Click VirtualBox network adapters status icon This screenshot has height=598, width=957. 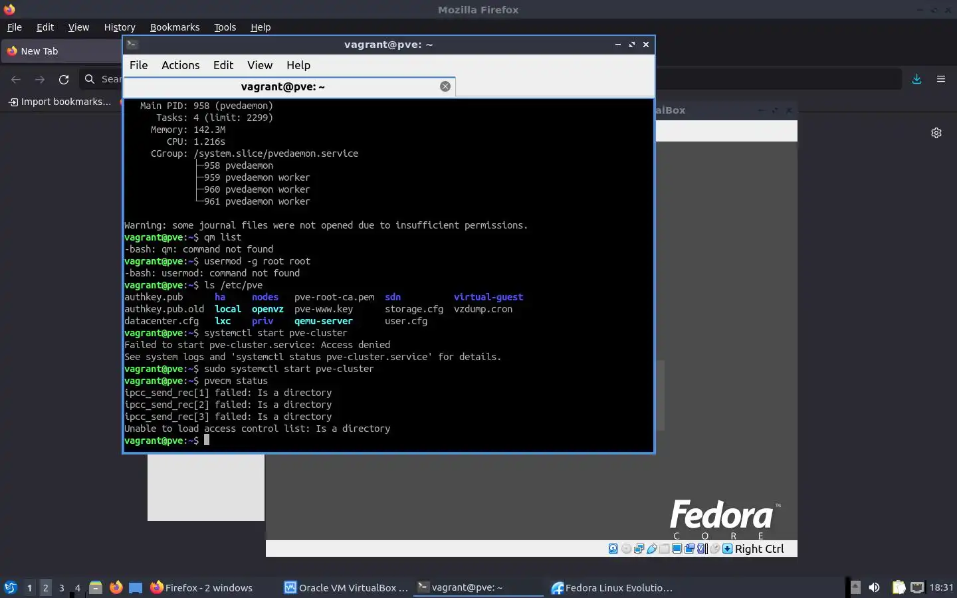tap(639, 549)
